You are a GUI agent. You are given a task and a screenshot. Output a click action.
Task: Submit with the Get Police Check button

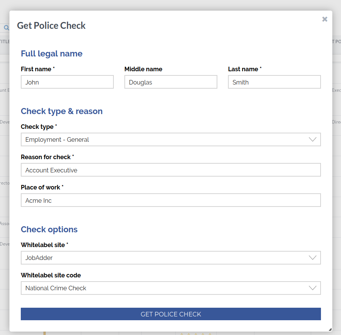[170, 314]
